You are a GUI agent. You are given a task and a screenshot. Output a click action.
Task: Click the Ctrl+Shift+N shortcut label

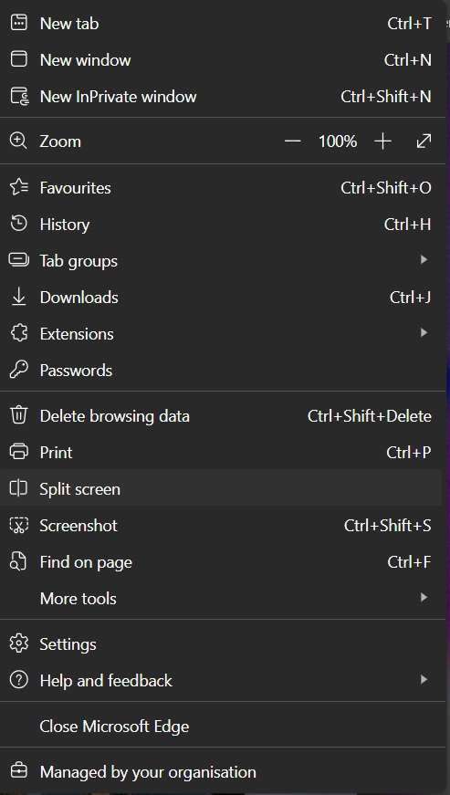click(x=386, y=97)
